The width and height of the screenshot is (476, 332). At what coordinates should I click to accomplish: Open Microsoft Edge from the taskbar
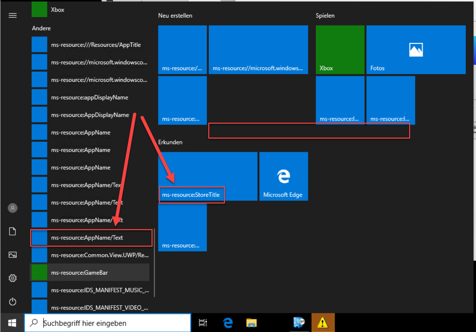tap(228, 323)
